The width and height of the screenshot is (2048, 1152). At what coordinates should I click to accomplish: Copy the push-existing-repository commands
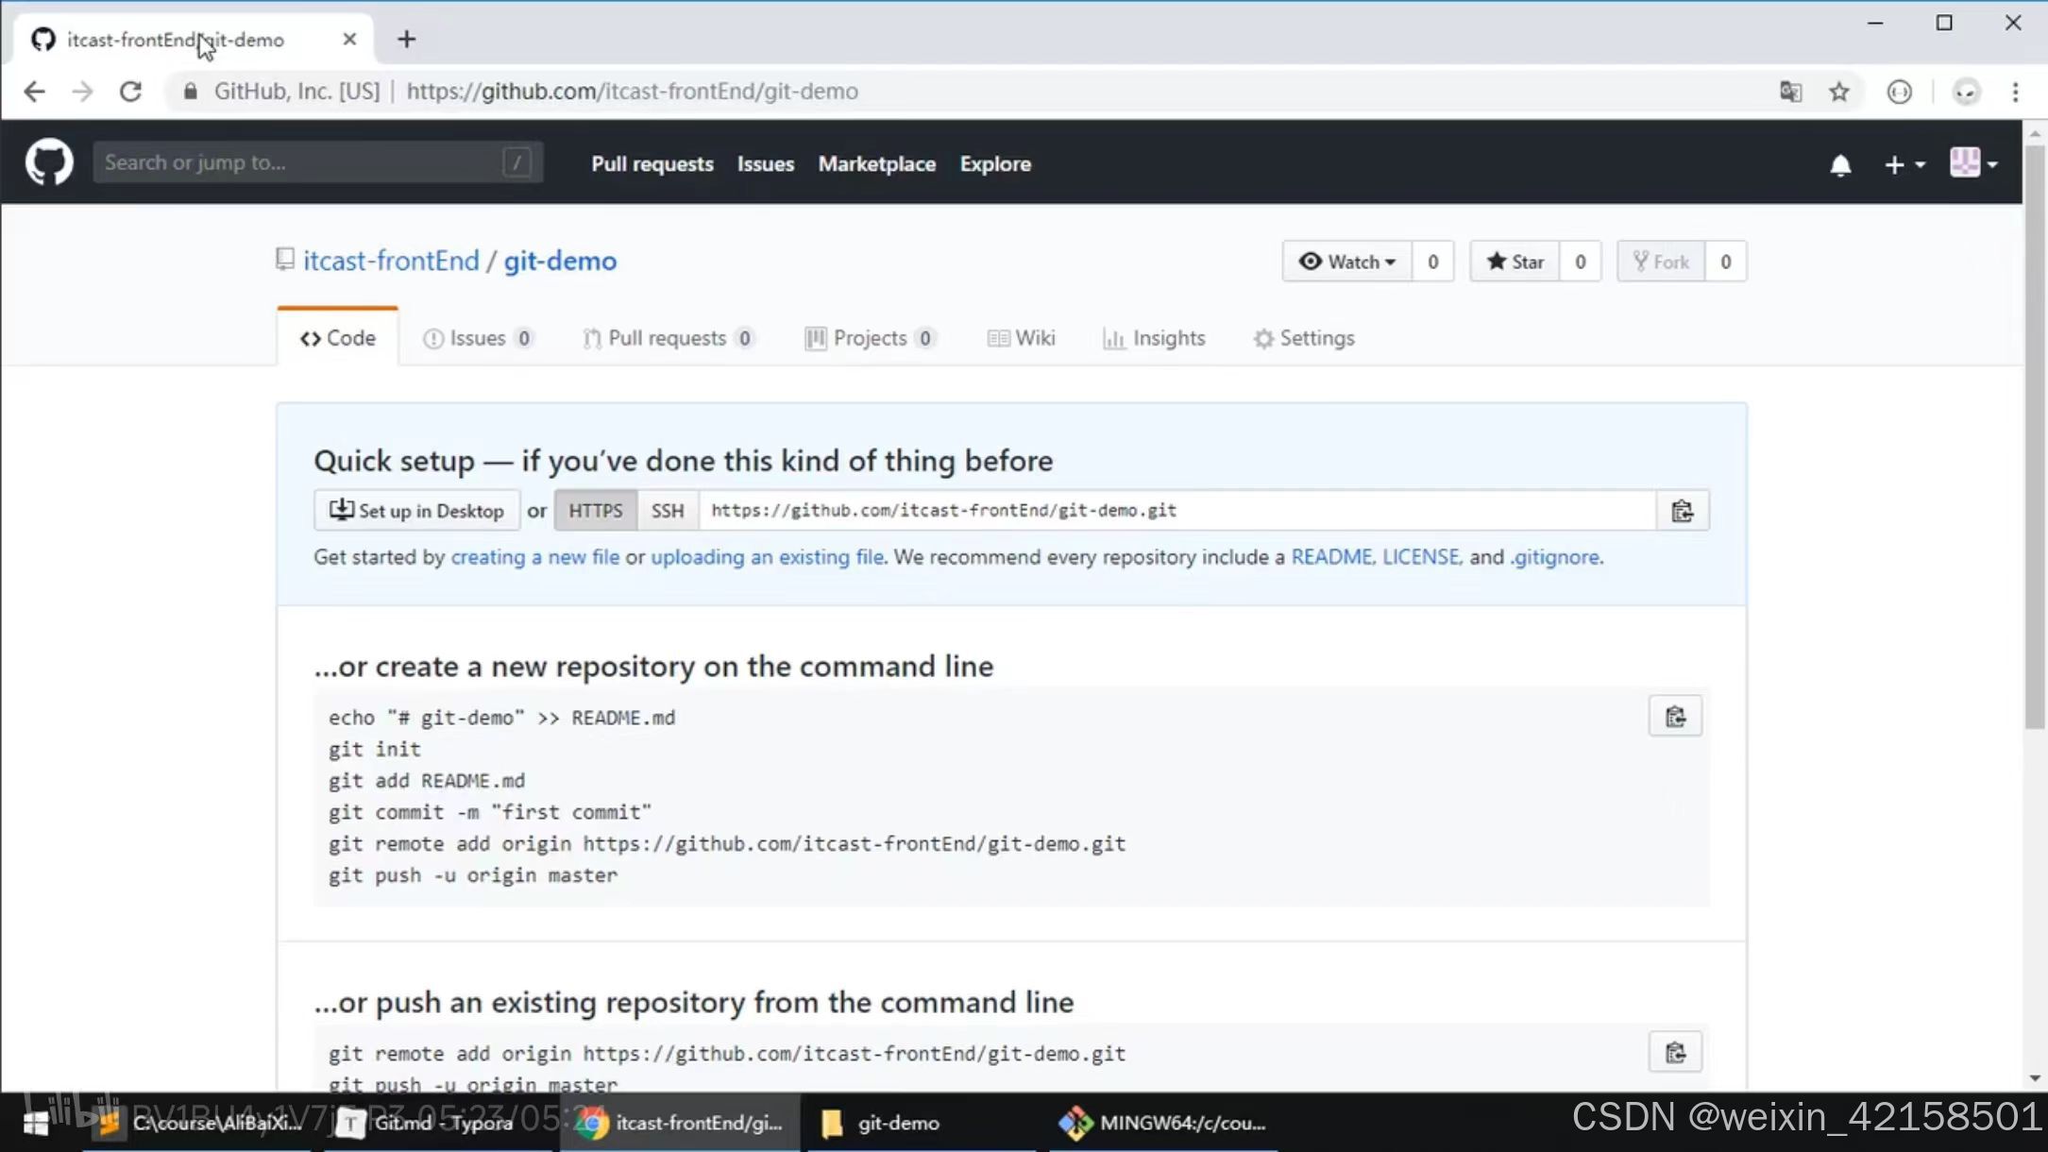click(1675, 1052)
